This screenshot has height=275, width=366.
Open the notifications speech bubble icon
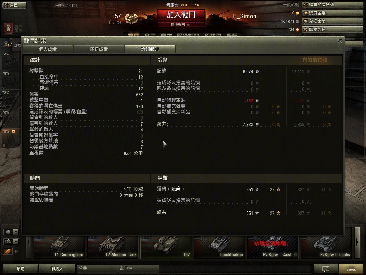pos(326,269)
